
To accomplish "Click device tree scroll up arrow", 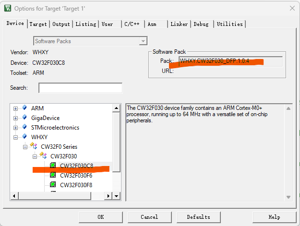I will (116, 108).
